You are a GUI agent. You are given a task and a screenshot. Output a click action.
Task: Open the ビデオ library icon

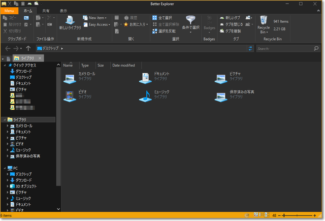pos(69,95)
